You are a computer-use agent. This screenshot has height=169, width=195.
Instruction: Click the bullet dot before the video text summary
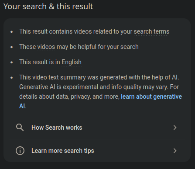click(12, 78)
